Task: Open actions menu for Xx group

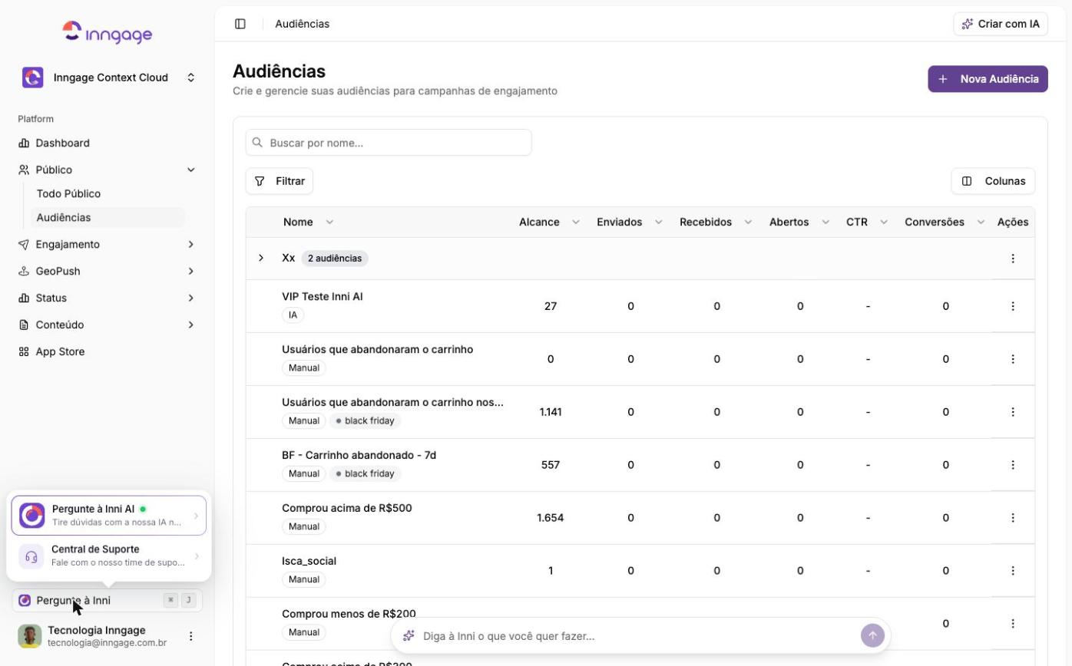Action: coord(1013,259)
